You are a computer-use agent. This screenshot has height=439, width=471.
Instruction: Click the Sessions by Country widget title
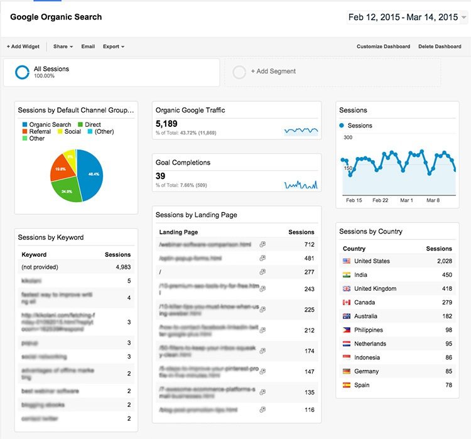click(x=371, y=231)
